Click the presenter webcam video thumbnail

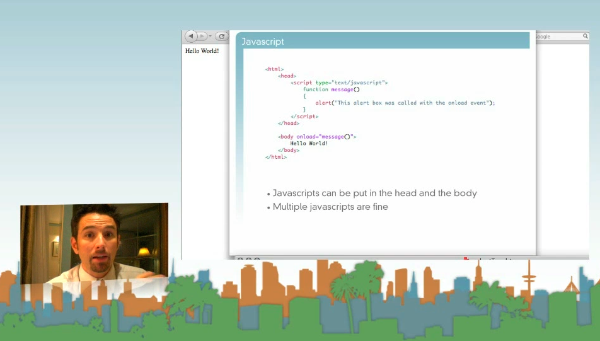(94, 243)
